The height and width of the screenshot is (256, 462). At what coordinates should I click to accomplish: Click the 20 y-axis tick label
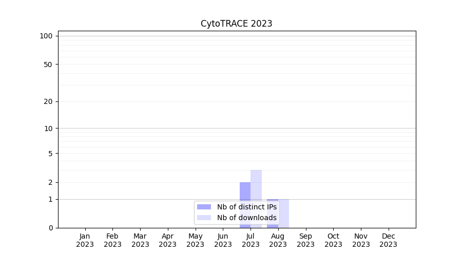[x=48, y=101]
